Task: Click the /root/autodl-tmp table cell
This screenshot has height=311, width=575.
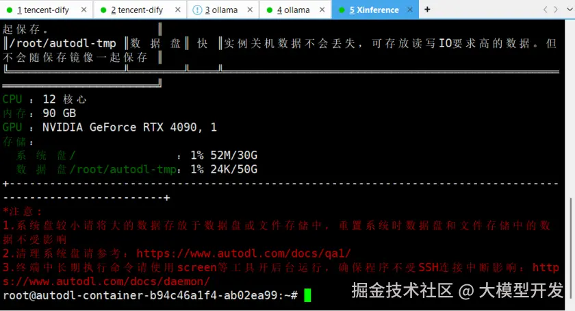Action: [62, 43]
